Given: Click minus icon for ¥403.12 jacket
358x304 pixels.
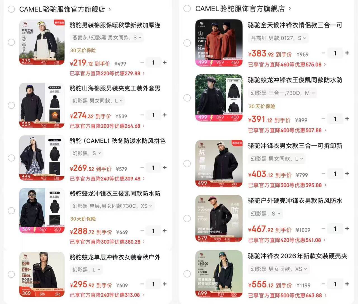Looking at the screenshot, I should (x=323, y=174).
